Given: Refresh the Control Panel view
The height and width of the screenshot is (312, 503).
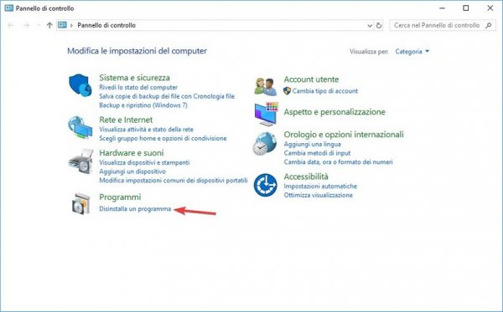Looking at the screenshot, I should [x=379, y=25].
